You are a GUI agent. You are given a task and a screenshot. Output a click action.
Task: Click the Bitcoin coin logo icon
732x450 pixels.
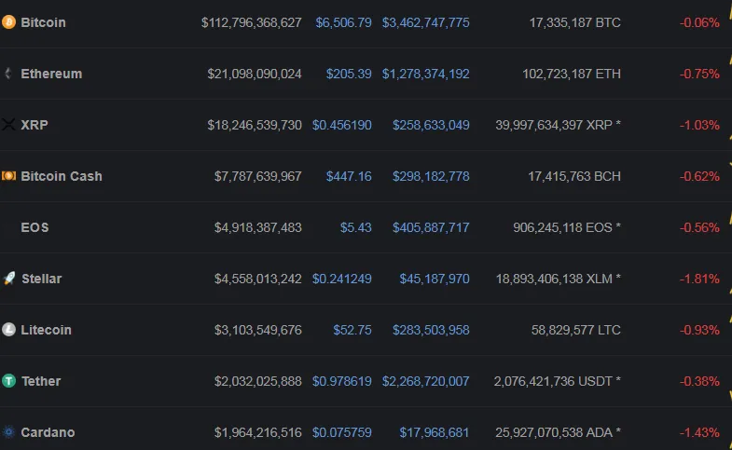click(x=8, y=22)
